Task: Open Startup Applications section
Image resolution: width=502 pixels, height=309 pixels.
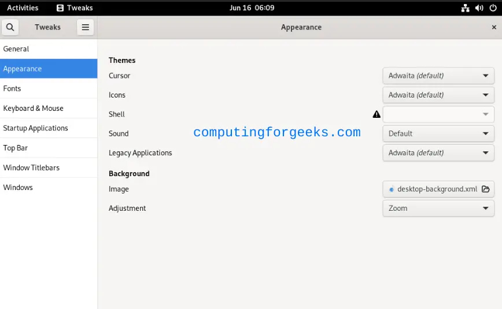Action: pos(49,128)
